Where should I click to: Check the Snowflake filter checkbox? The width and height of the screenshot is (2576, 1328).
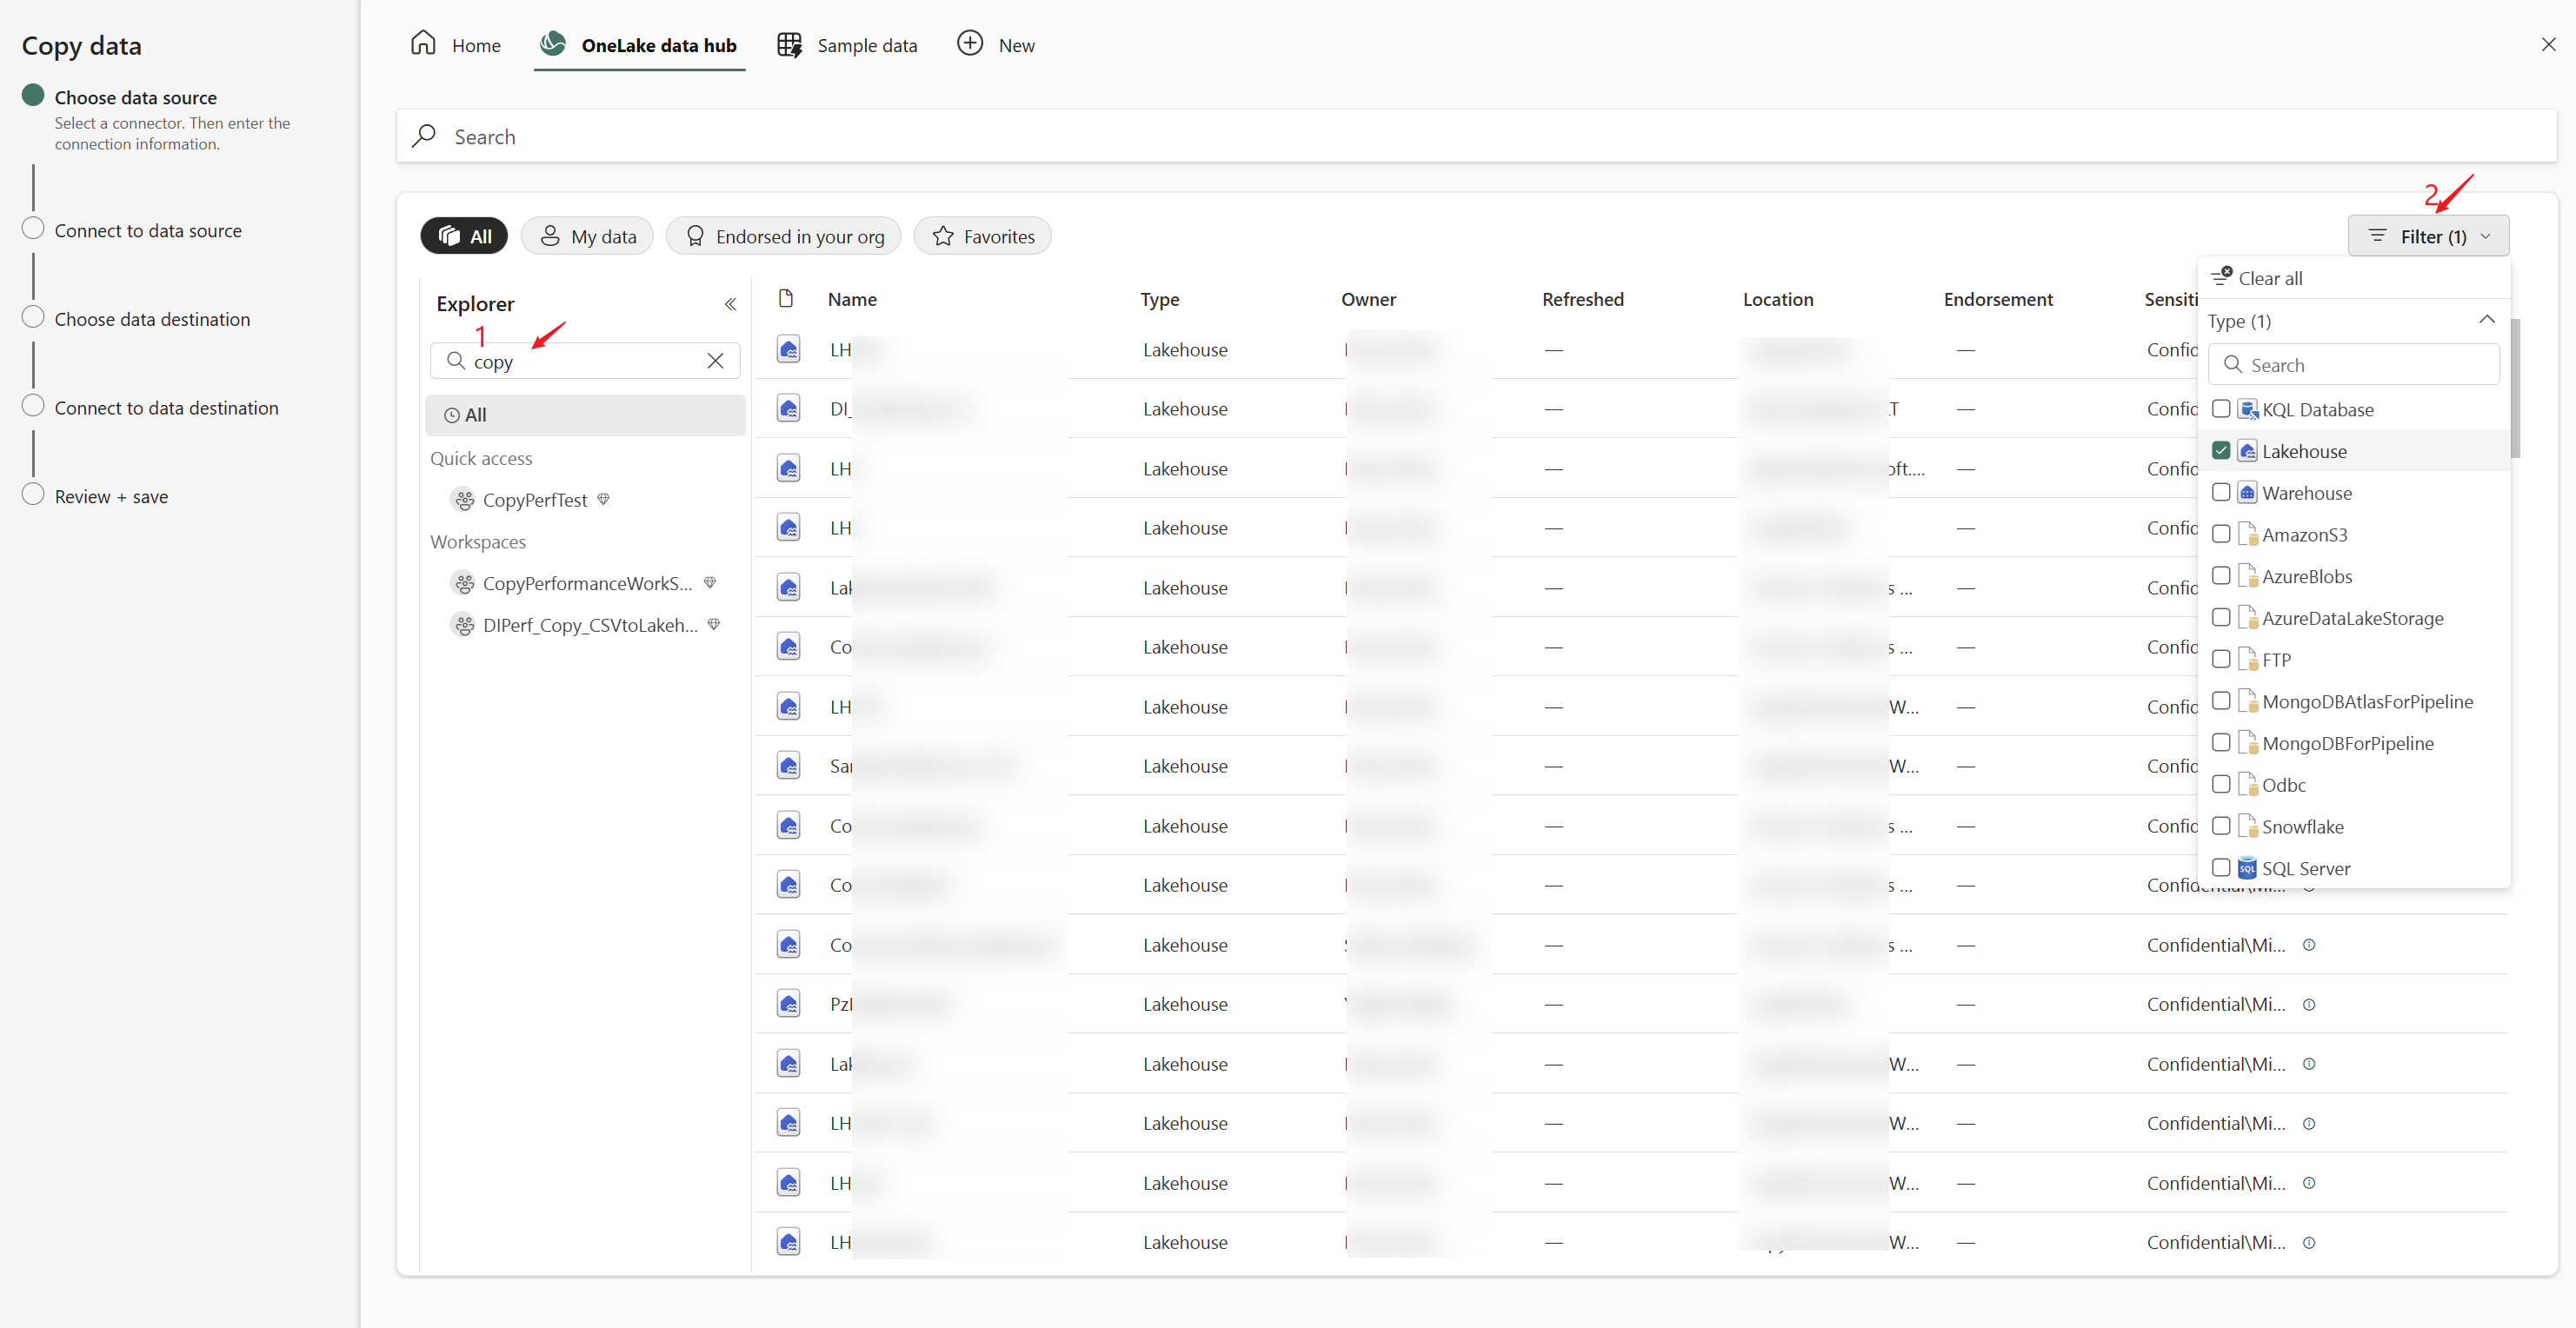(2221, 826)
